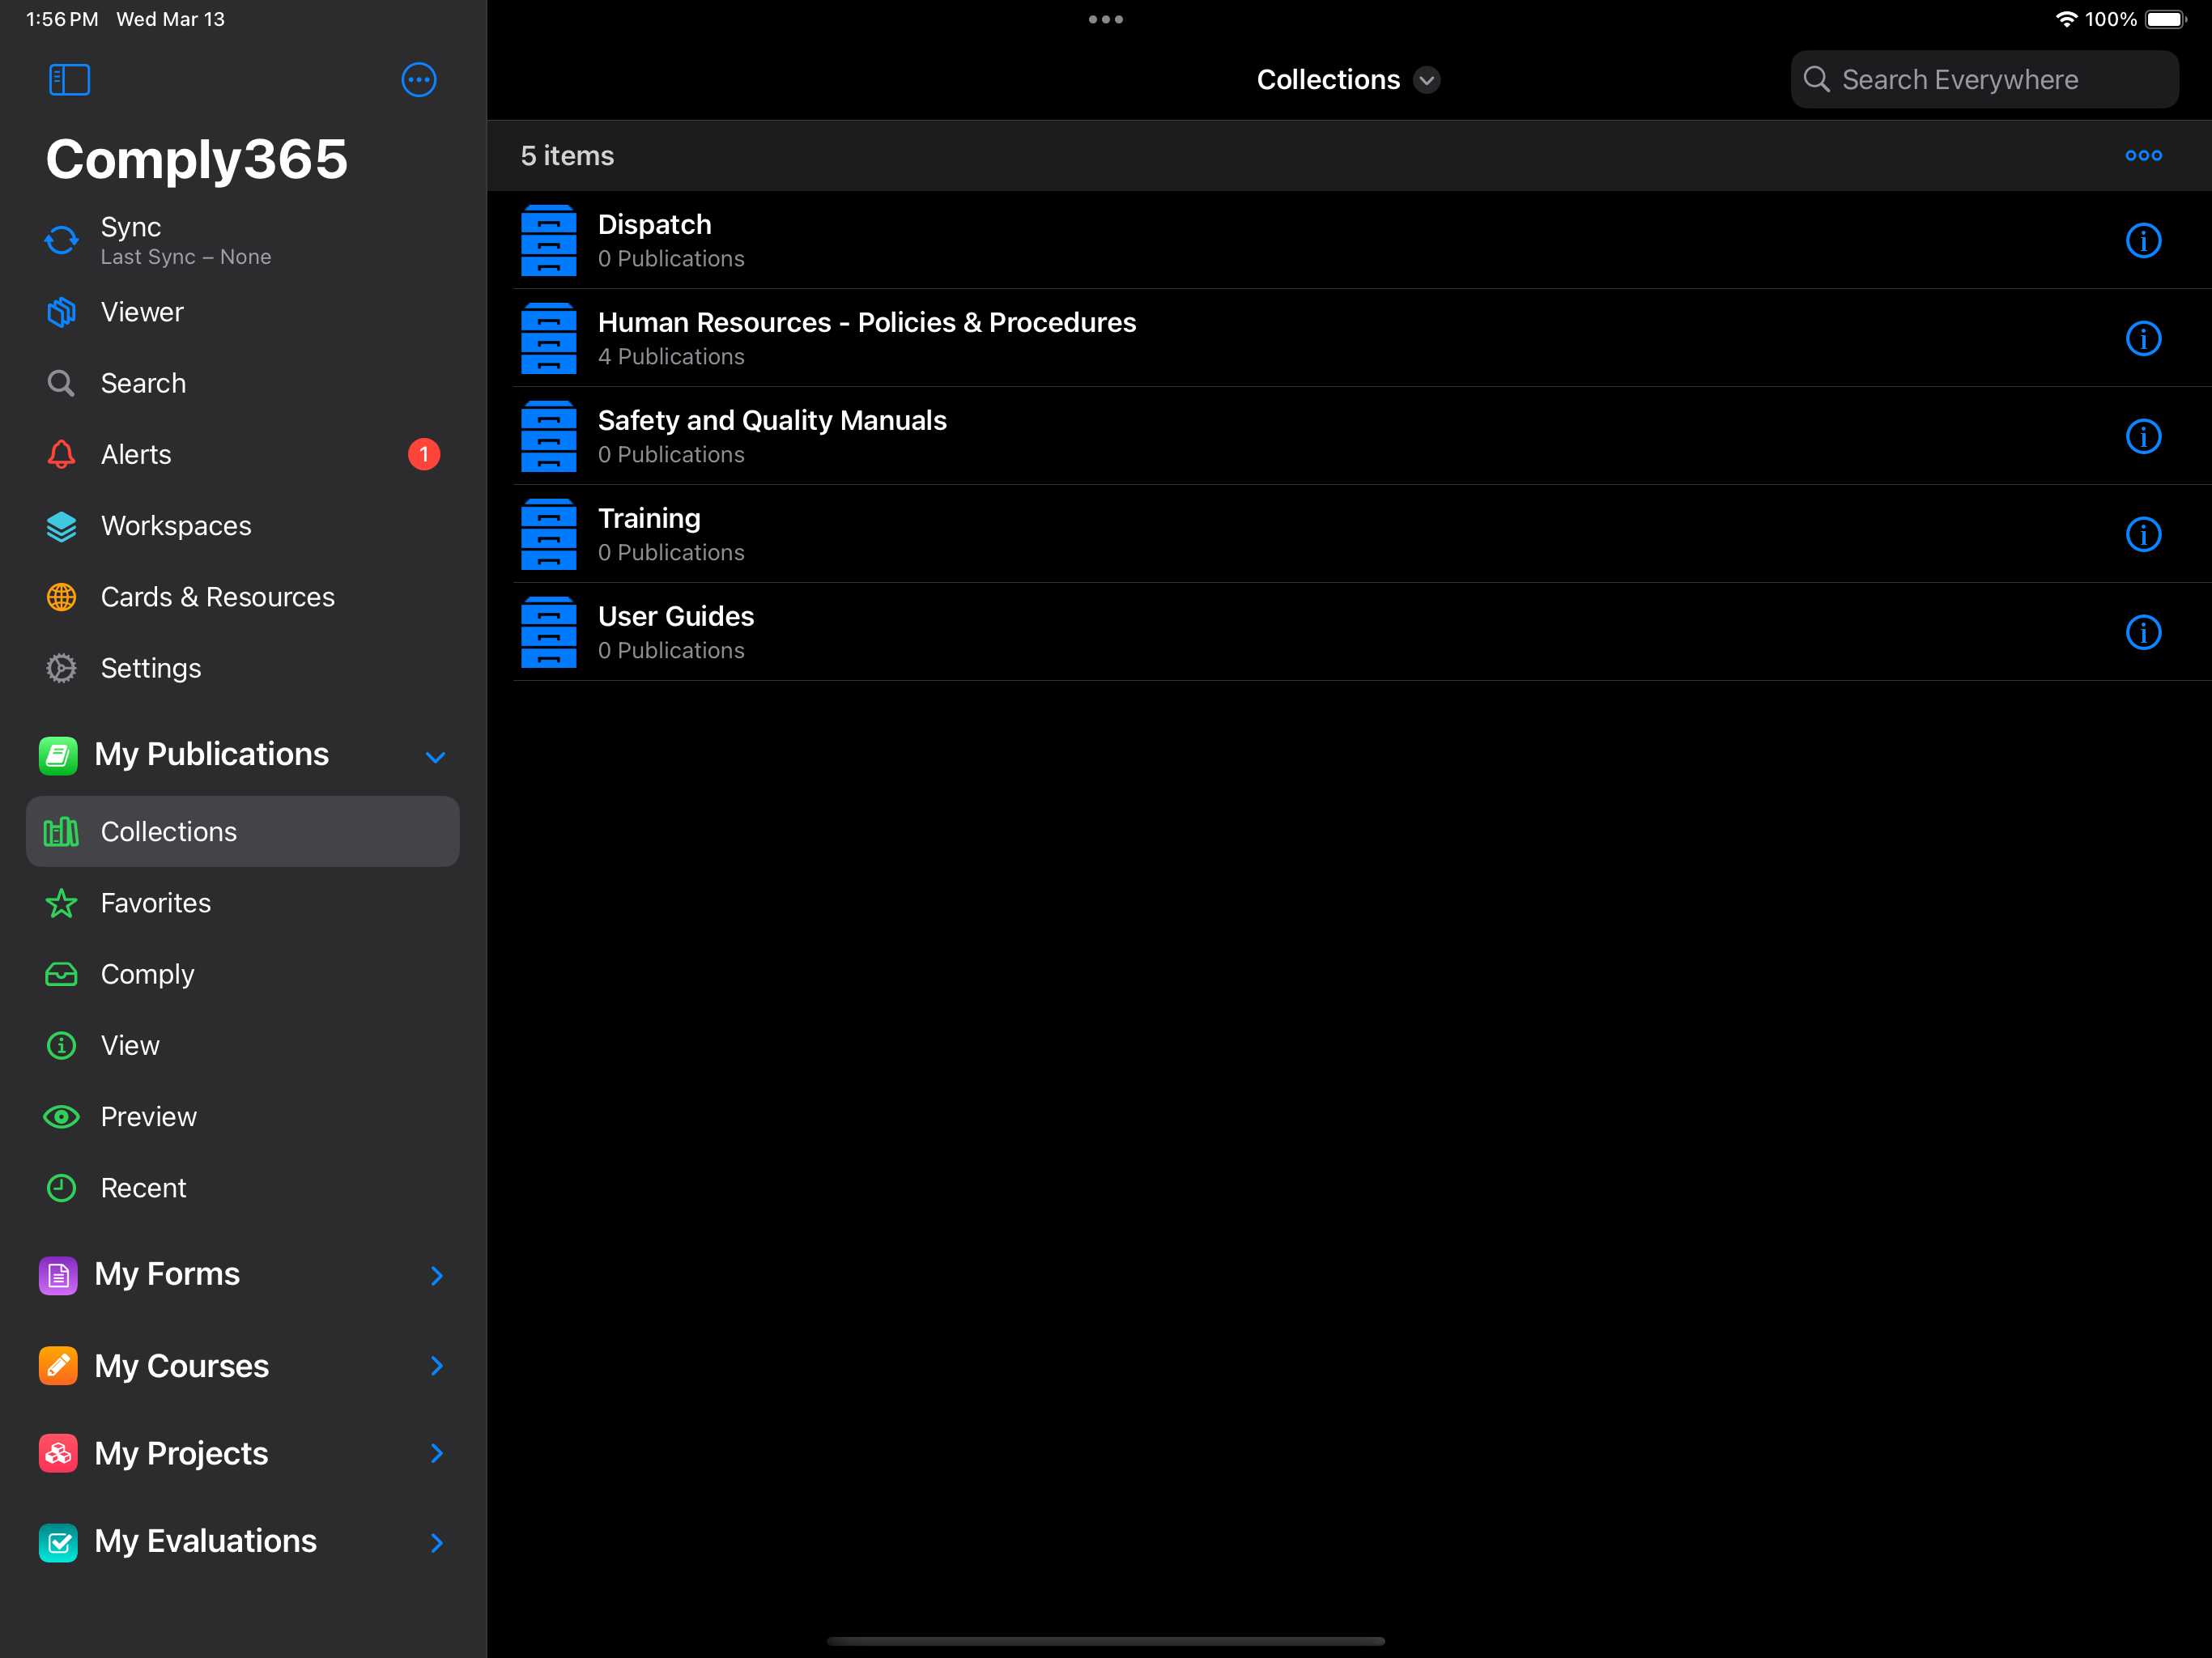Open Search in the sidebar

(243, 383)
